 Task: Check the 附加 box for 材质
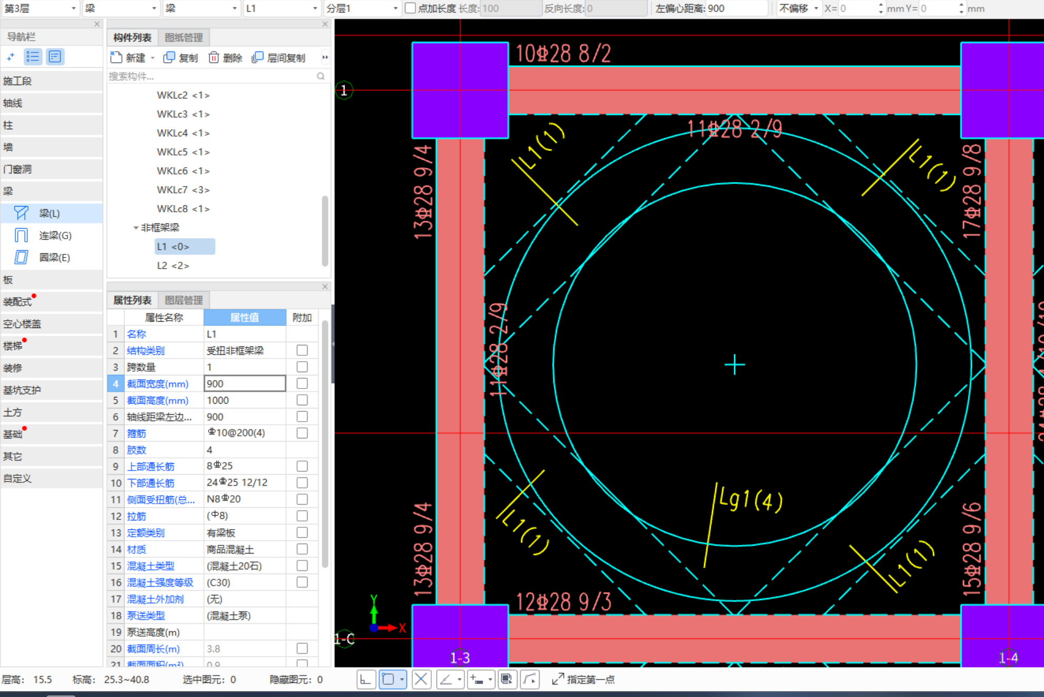pos(302,549)
